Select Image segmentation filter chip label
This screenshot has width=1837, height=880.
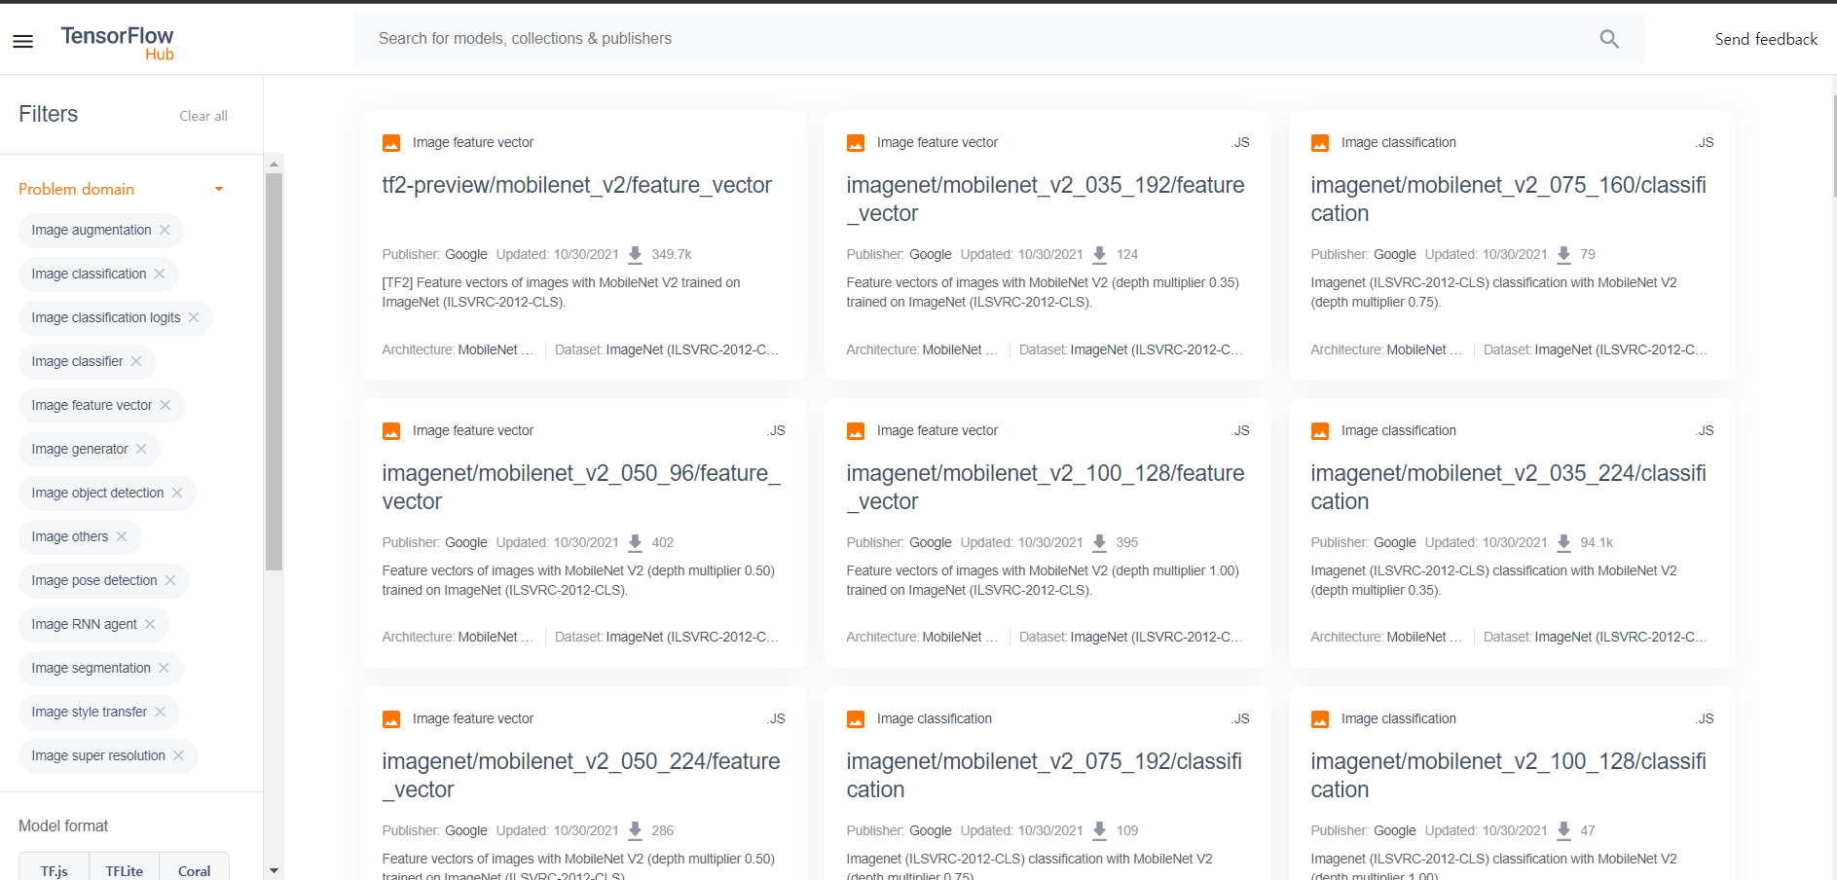(x=92, y=668)
